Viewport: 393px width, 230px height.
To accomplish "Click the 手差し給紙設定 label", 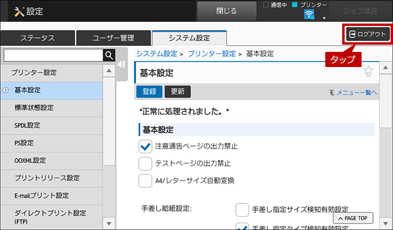I will tap(166, 208).
